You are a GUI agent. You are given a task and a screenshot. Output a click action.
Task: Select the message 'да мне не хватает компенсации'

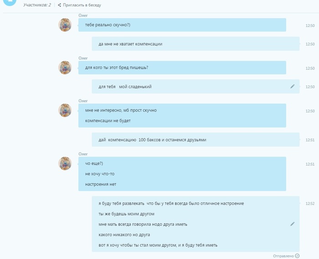(x=196, y=44)
